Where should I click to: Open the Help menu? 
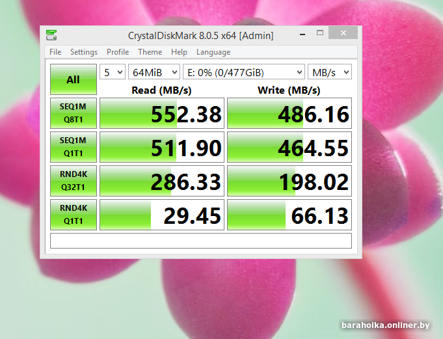pyautogui.click(x=179, y=52)
